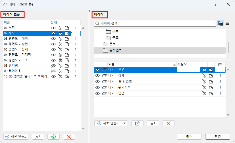The height and width of the screenshot is (143, 235).
Task: Delete layer combination with red X button
Action: click(69, 137)
